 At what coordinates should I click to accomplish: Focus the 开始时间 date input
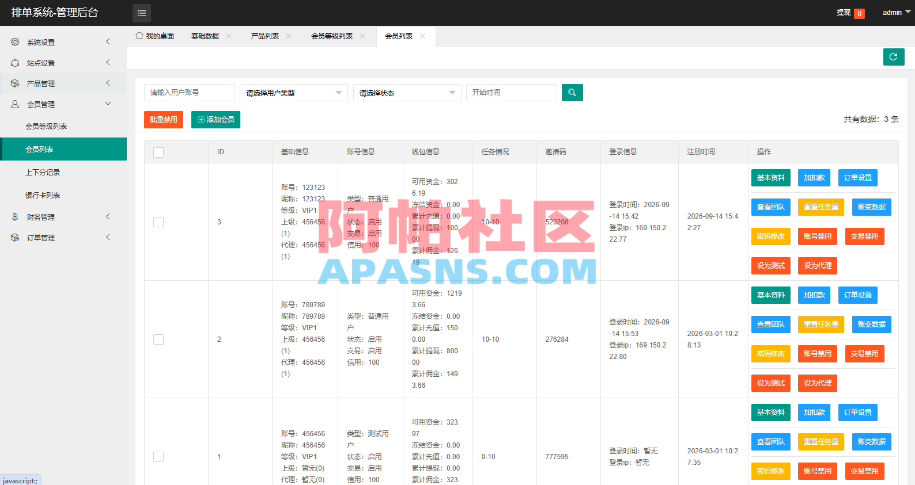512,93
